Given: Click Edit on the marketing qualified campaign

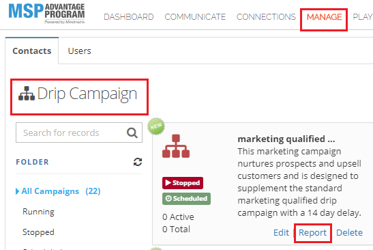Looking at the screenshot, I should coord(281,233).
